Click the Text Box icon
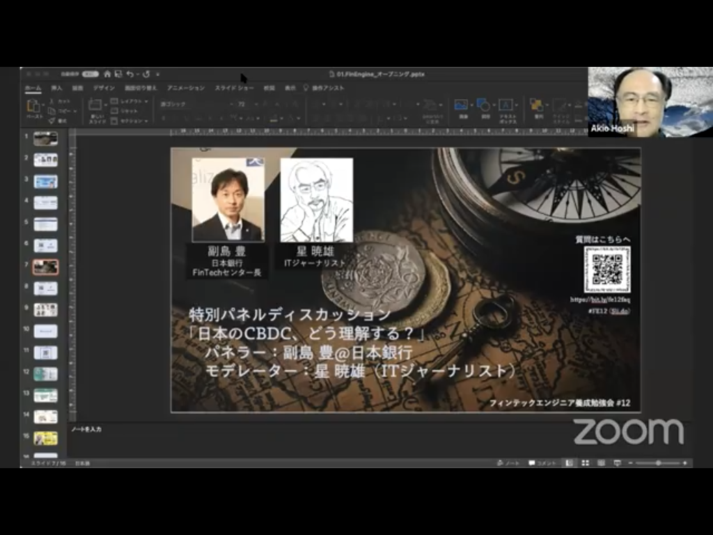Image resolution: width=713 pixels, height=535 pixels. [x=506, y=105]
